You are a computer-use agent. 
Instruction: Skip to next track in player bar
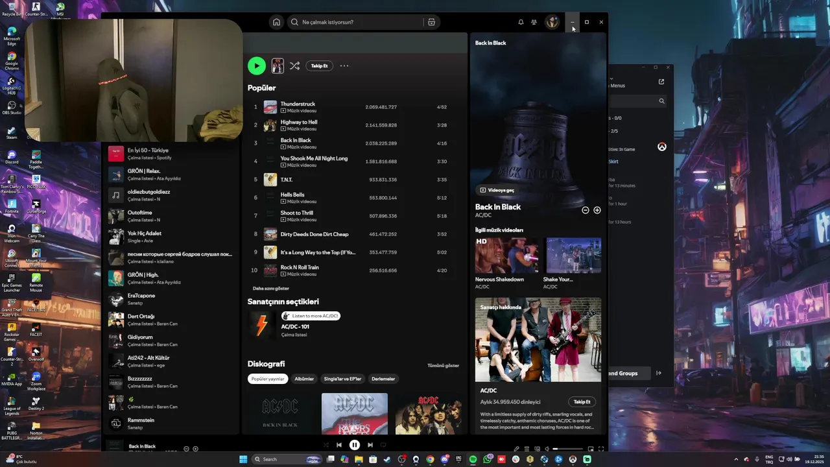pos(370,445)
